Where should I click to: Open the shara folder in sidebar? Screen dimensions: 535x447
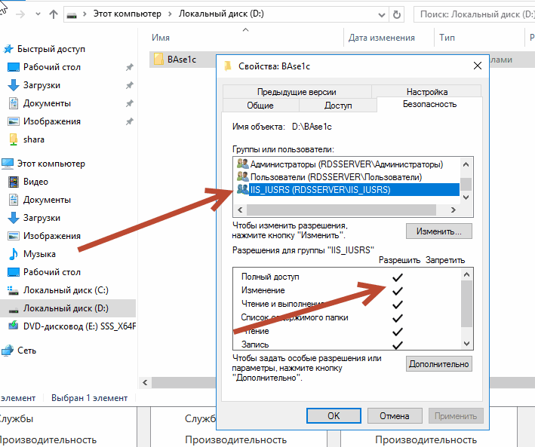(33, 139)
